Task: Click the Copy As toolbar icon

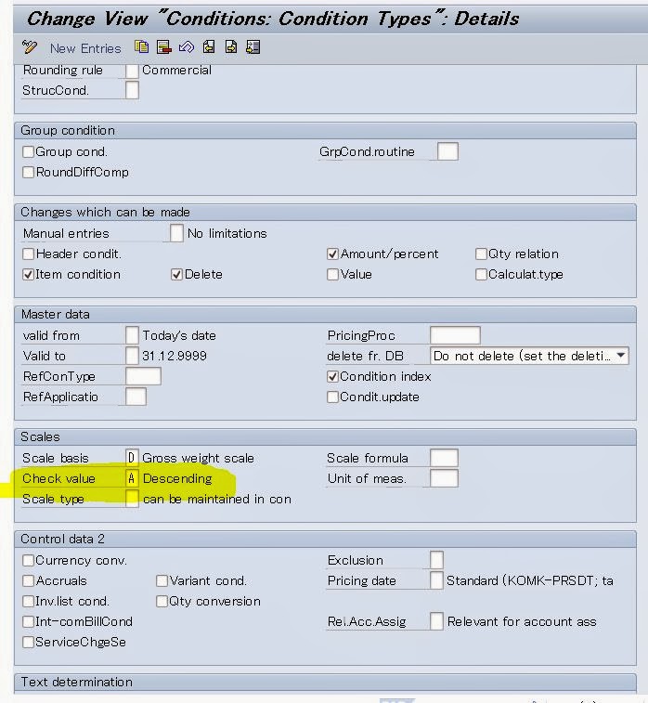Action: tap(142, 46)
